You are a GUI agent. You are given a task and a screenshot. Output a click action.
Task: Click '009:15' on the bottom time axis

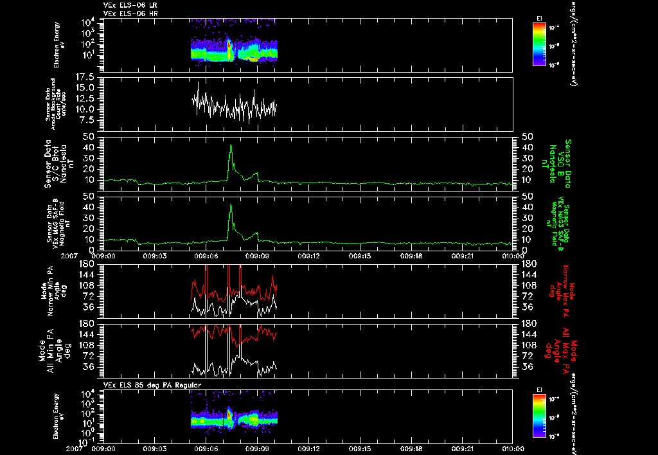point(360,449)
